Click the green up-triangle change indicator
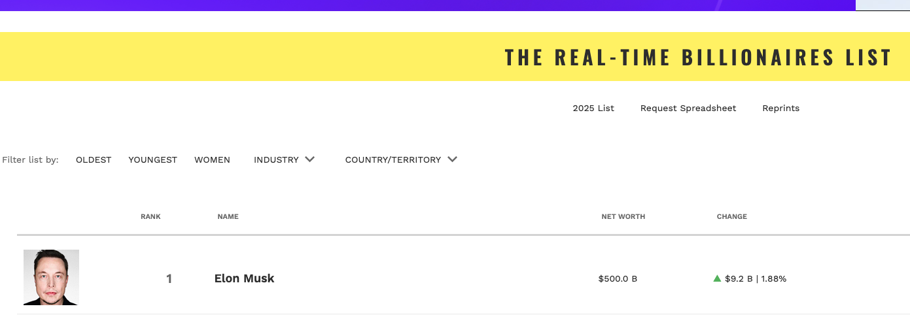The height and width of the screenshot is (315, 910). point(717,278)
